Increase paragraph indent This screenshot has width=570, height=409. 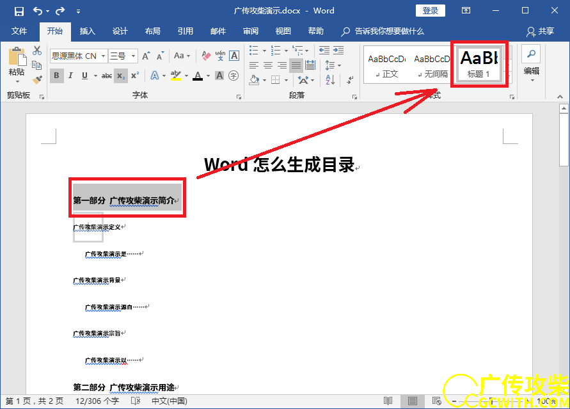click(x=338, y=50)
